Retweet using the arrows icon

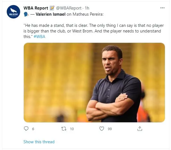(x=64, y=129)
